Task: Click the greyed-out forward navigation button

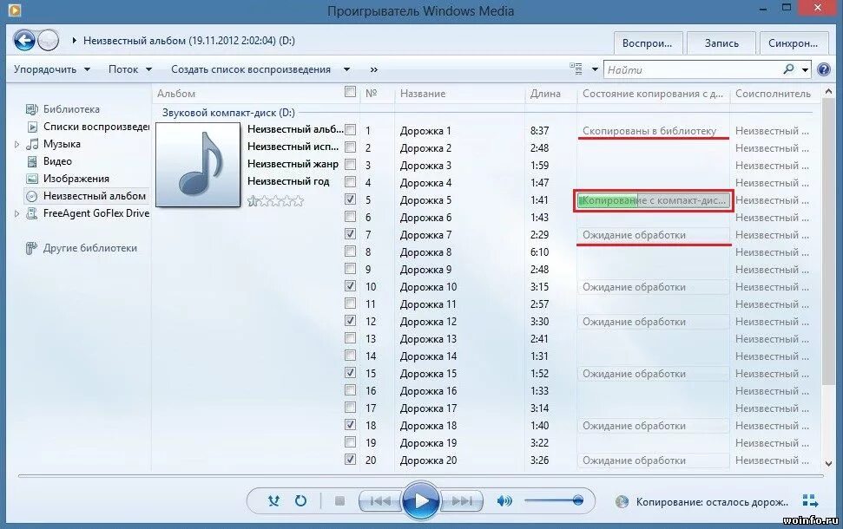Action: (x=49, y=40)
